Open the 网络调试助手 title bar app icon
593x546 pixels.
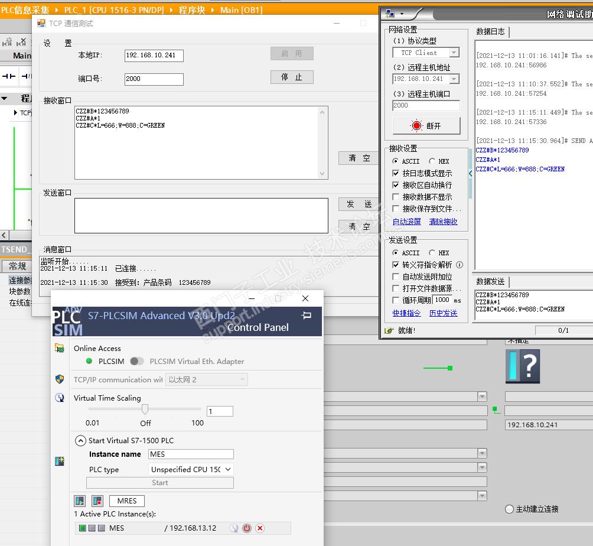click(x=390, y=14)
